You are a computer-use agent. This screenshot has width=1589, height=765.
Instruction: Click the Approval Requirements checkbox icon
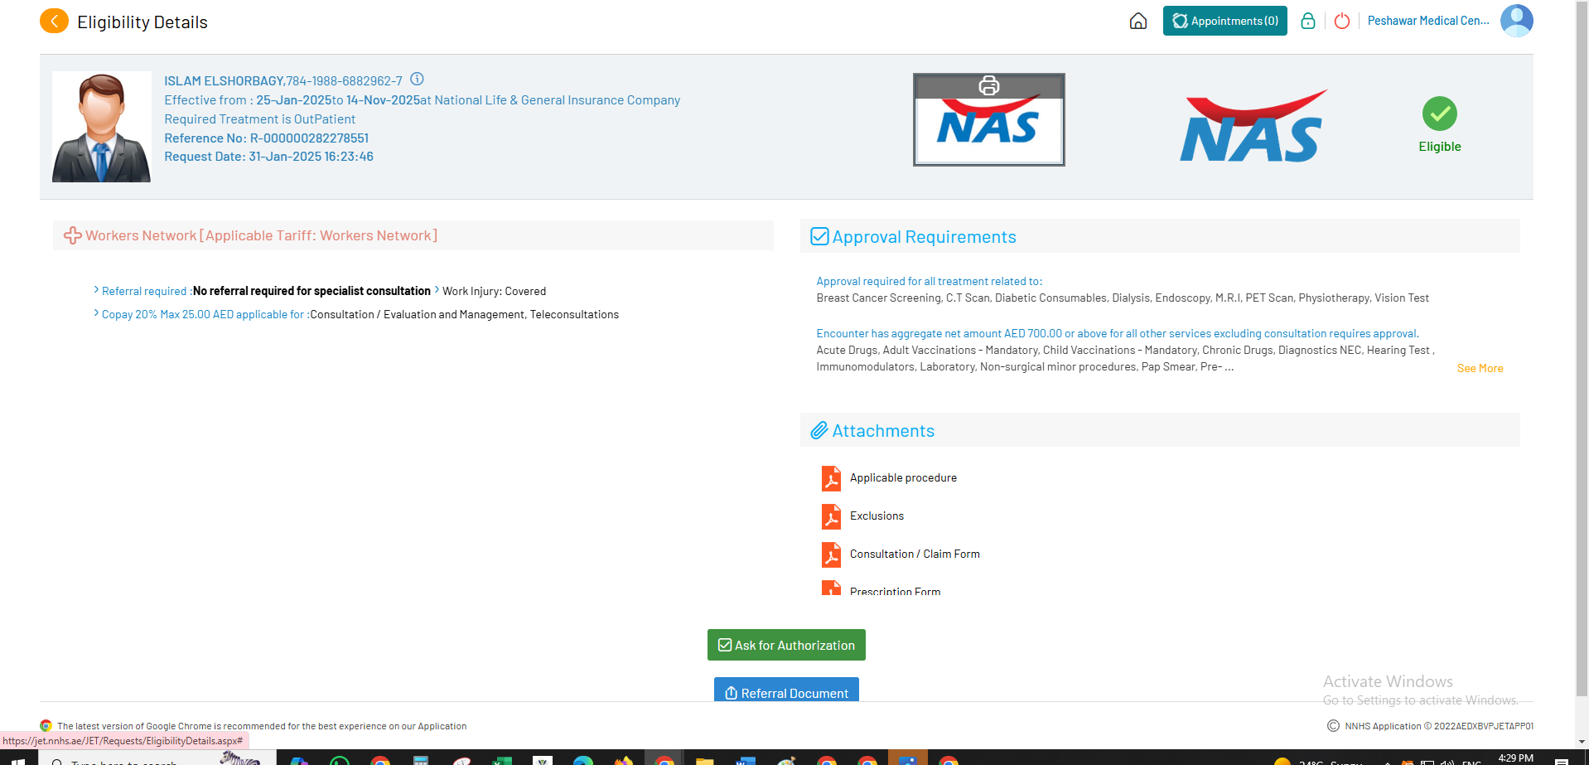coord(819,236)
